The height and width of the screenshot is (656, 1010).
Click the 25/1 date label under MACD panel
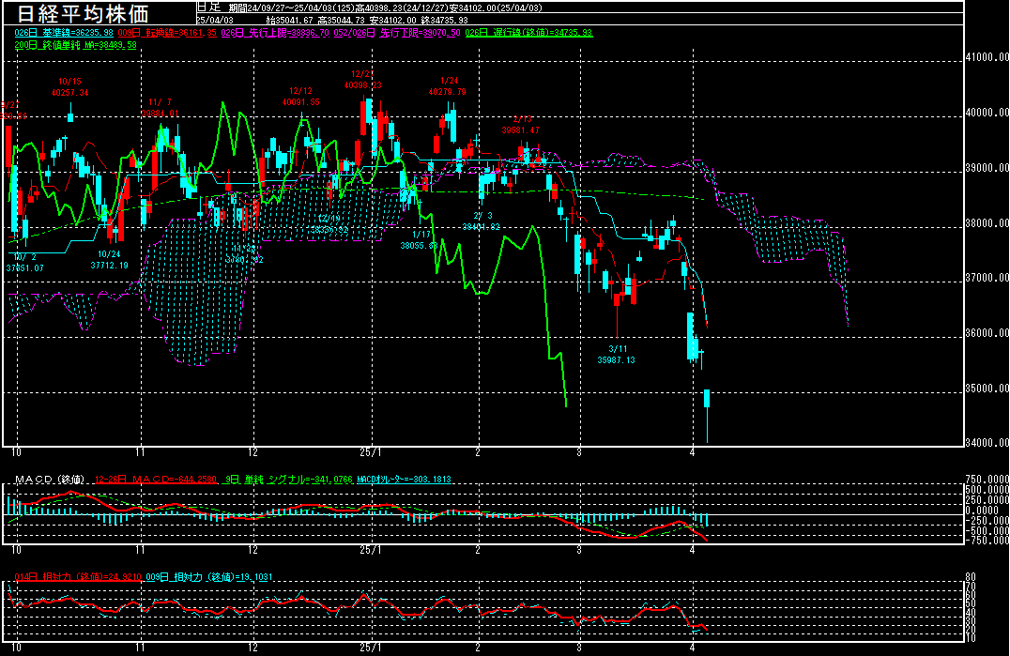click(x=371, y=551)
